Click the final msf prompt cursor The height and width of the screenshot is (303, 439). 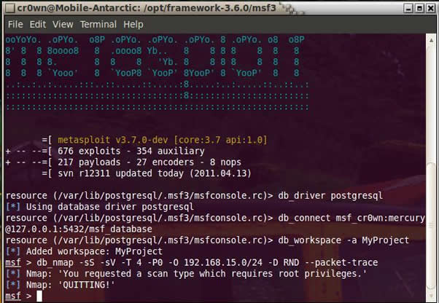click(39, 296)
